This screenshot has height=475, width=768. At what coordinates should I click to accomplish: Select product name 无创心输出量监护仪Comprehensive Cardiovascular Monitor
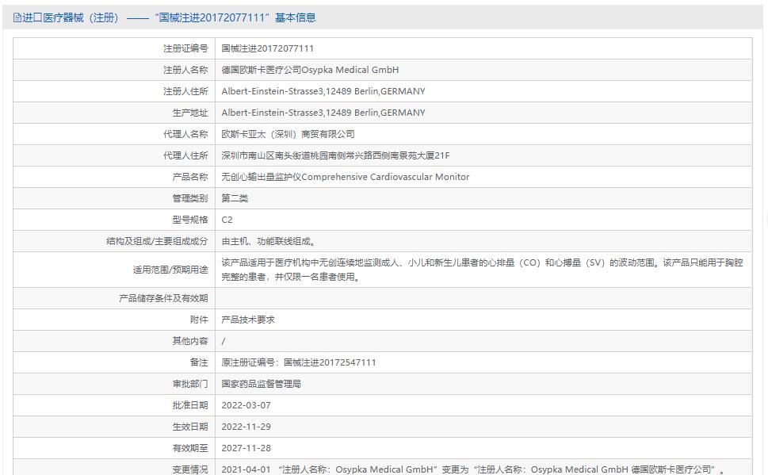pyautogui.click(x=346, y=177)
